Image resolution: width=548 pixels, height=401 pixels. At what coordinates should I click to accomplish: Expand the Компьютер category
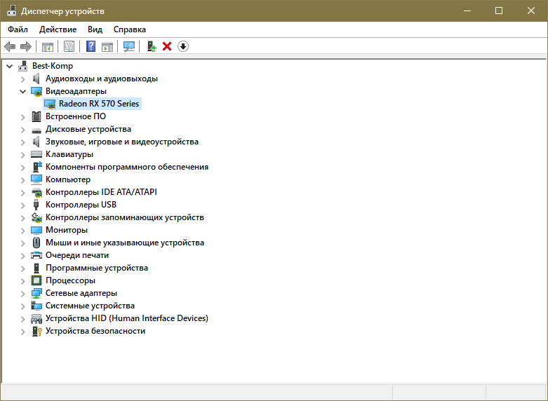[x=23, y=180]
